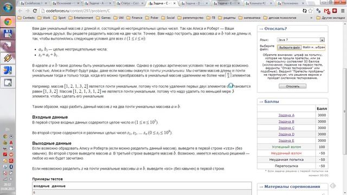Switch to the Задача - D tab
Viewport: 347px width, 195px height.
click(x=194, y=3)
